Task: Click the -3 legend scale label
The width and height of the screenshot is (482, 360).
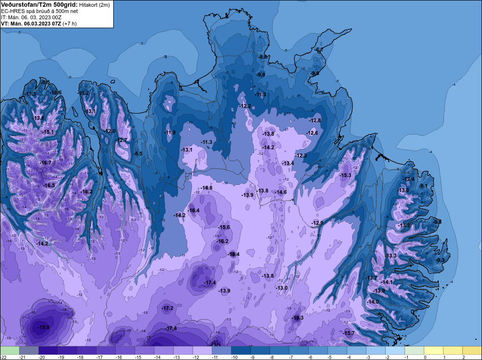Action: (369, 357)
